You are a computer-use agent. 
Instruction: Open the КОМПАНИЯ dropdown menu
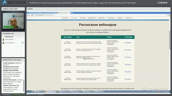pos(66,18)
